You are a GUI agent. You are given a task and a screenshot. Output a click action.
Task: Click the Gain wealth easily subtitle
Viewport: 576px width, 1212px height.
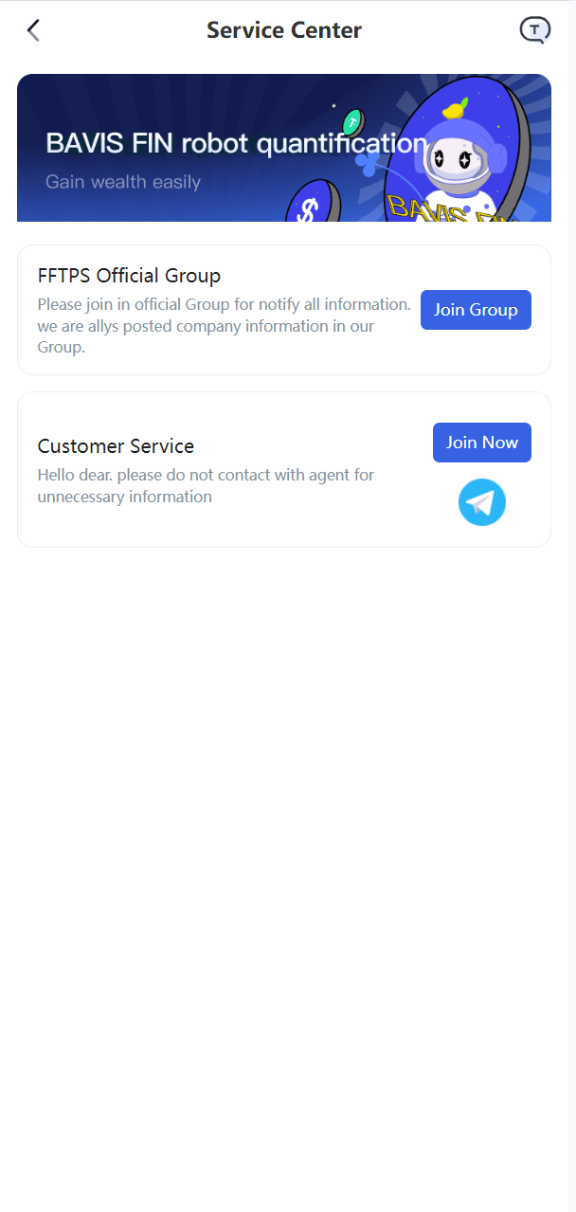click(123, 181)
